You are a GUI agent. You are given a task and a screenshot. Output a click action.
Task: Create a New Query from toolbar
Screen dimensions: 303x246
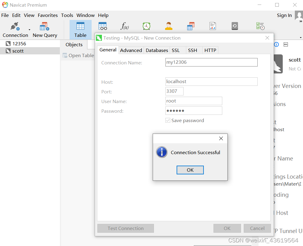[x=45, y=30]
